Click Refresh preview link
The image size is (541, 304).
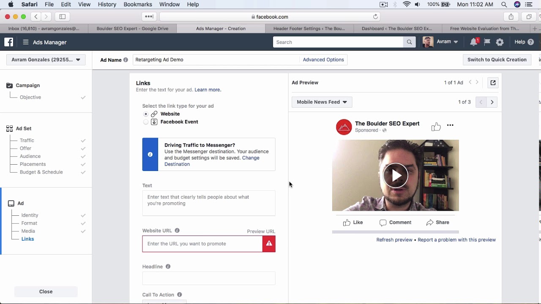click(394, 240)
